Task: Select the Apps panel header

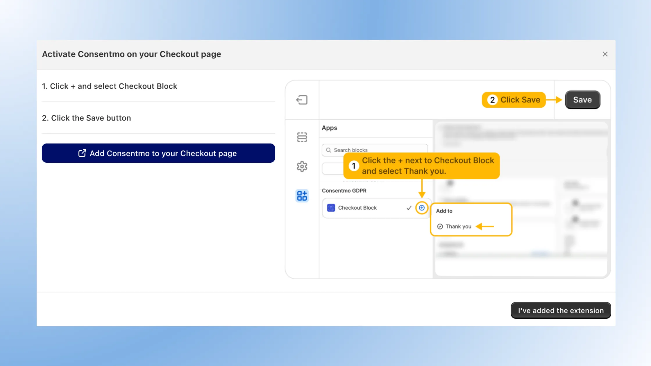Action: [x=329, y=128]
